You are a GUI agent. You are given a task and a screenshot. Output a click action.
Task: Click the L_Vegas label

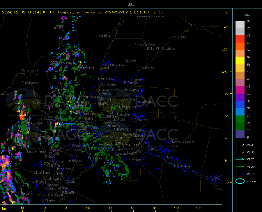(37, 123)
